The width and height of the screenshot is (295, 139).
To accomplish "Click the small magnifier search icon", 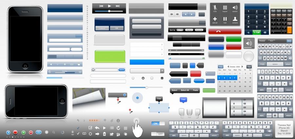I will tap(54, 132).
